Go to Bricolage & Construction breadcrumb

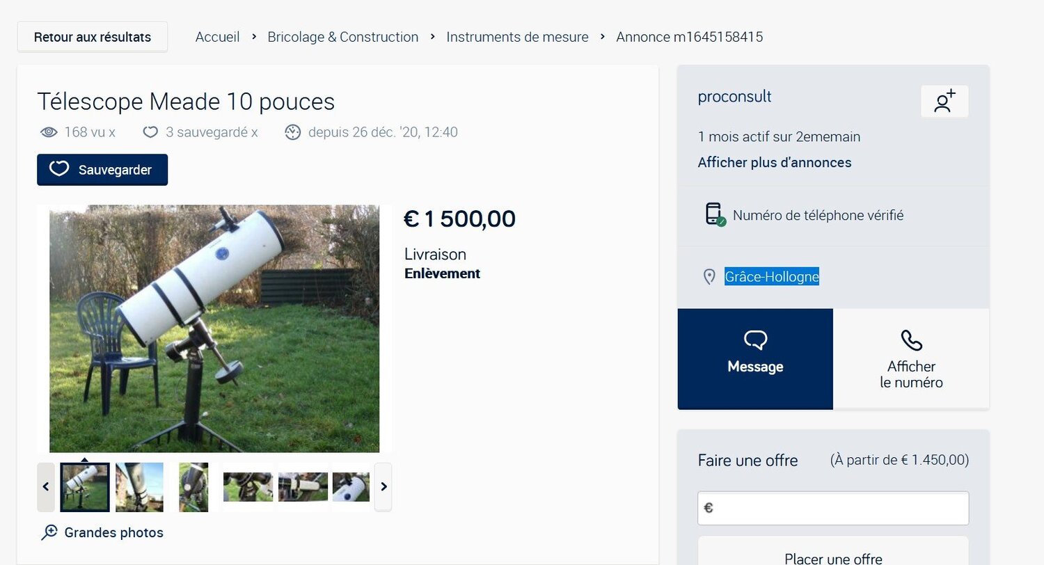click(343, 37)
